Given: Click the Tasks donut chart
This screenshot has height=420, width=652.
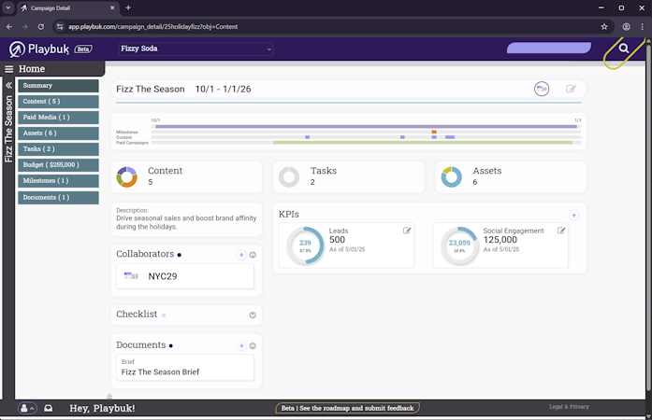Looking at the screenshot, I should coord(289,177).
